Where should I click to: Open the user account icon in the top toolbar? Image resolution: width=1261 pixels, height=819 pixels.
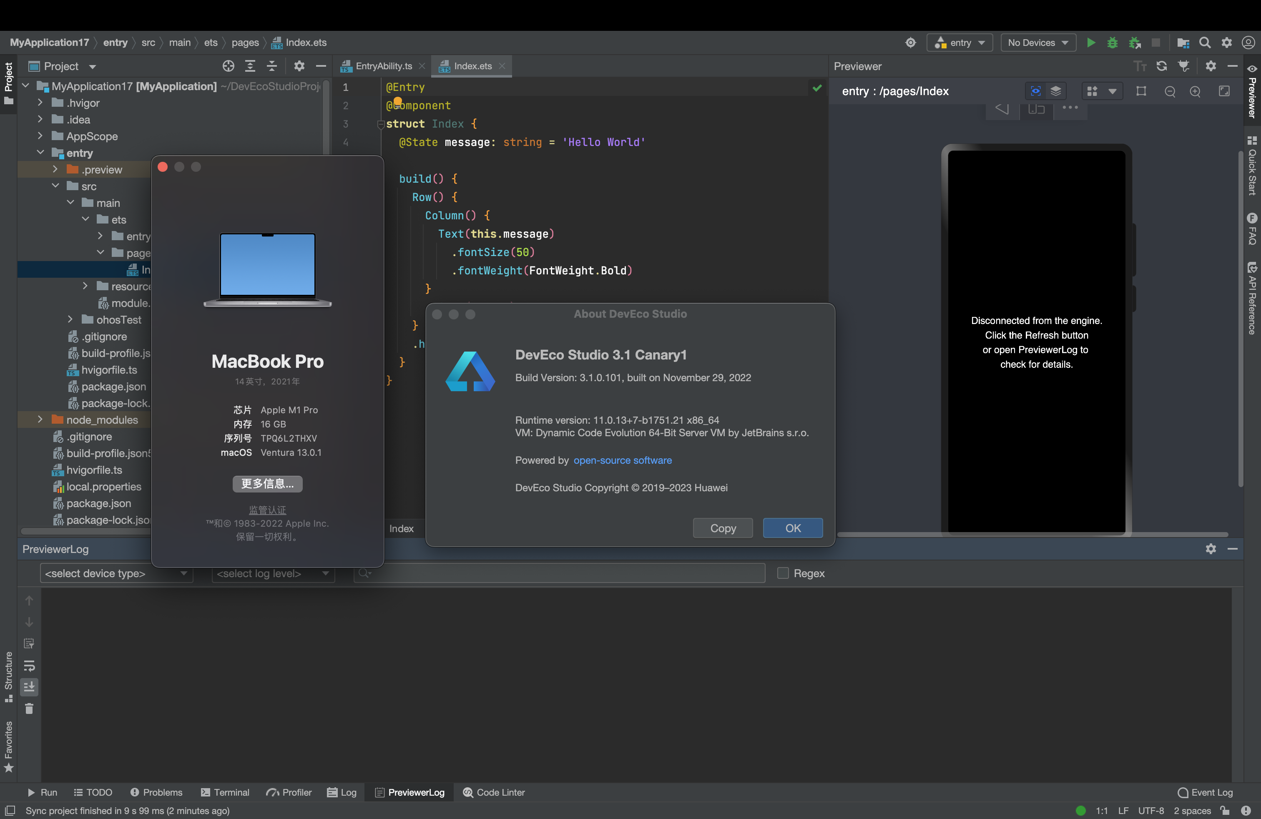[1248, 43]
